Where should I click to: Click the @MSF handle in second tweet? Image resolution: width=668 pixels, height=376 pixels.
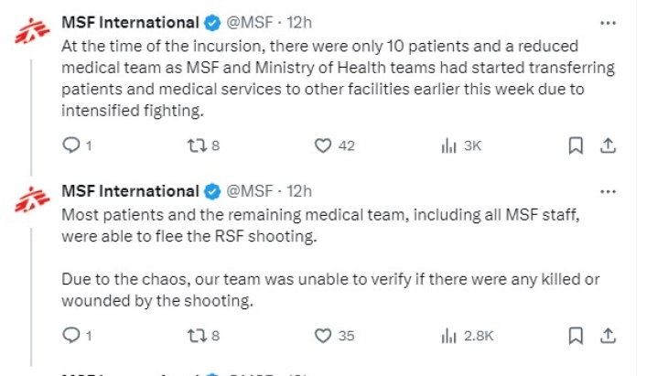(x=250, y=191)
